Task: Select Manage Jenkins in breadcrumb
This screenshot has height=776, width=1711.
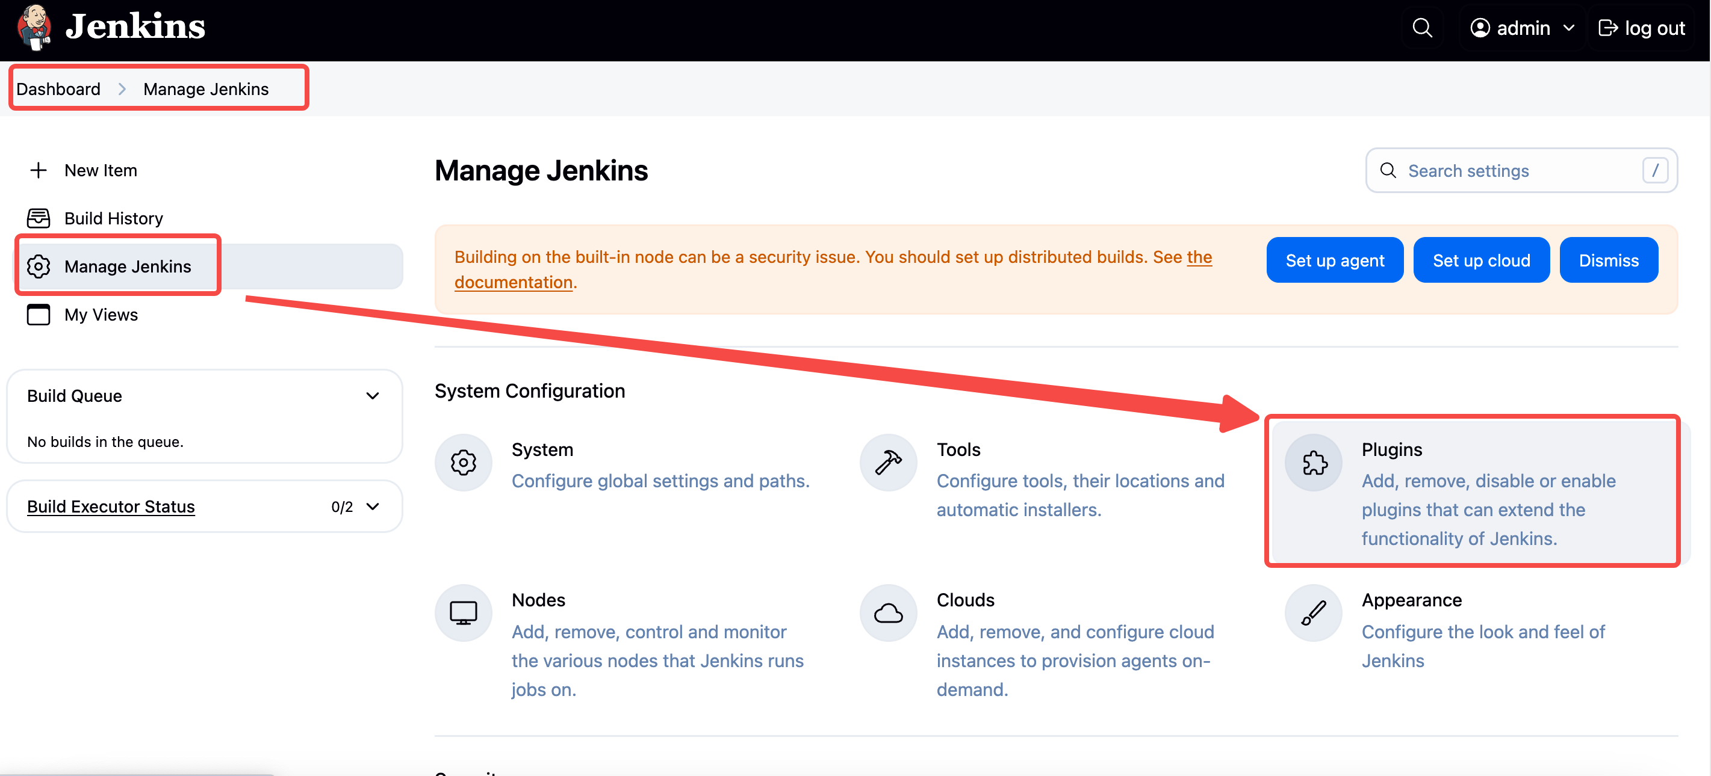Action: pyautogui.click(x=206, y=89)
